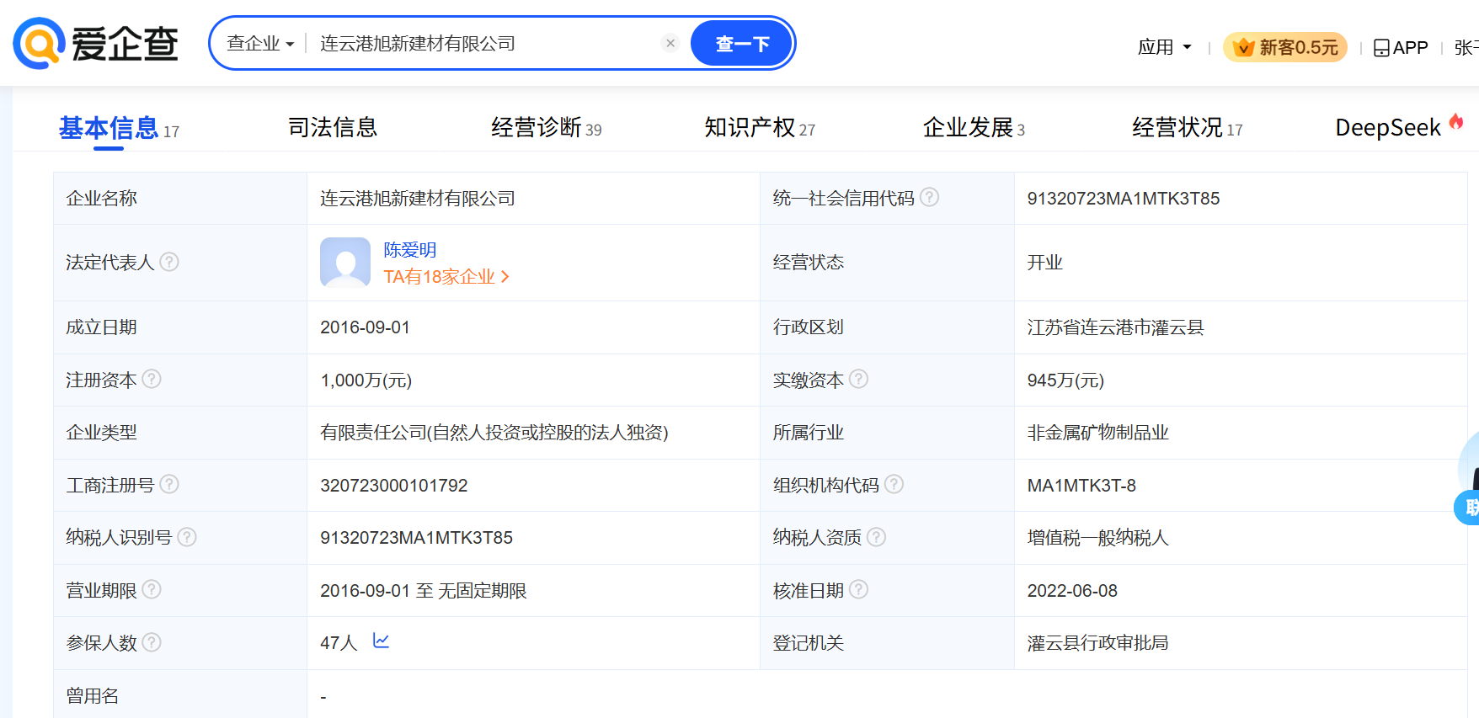Switch to the 基本信息 tab

click(x=119, y=128)
